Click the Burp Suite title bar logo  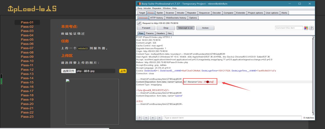[x=139, y=4]
